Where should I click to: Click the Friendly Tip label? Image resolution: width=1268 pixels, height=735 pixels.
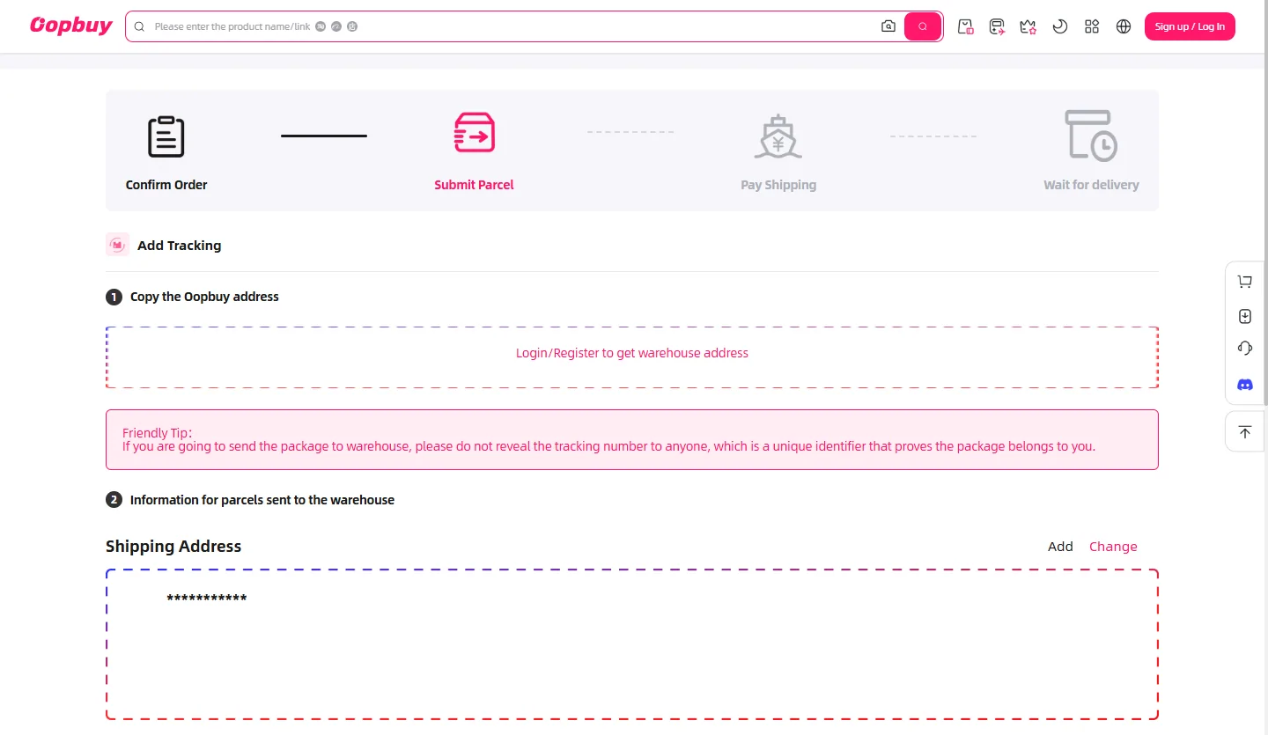coord(157,433)
